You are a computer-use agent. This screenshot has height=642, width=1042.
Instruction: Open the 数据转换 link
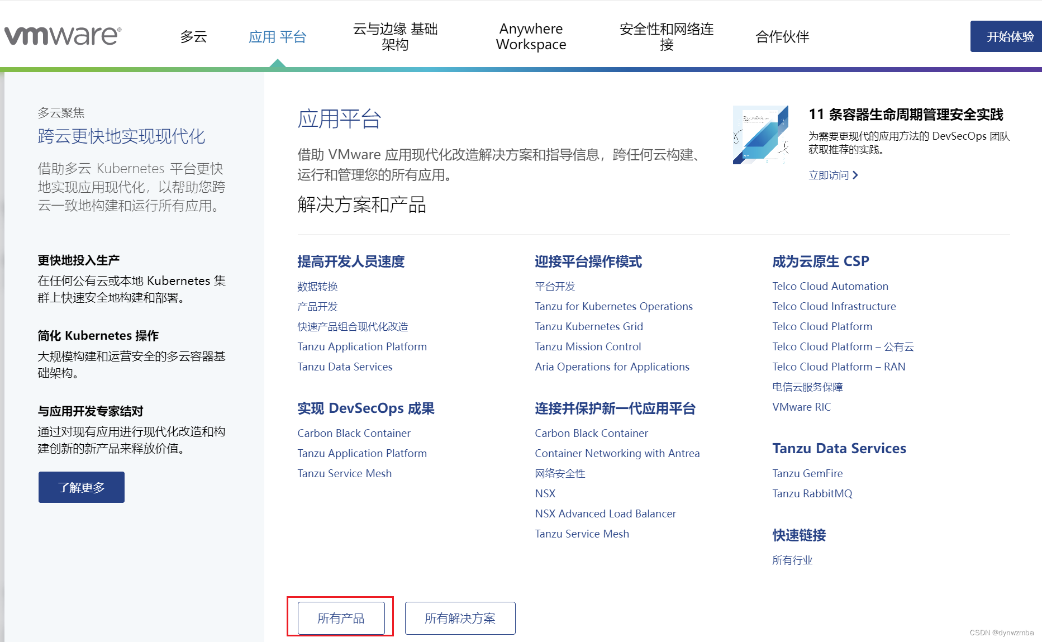tap(317, 287)
